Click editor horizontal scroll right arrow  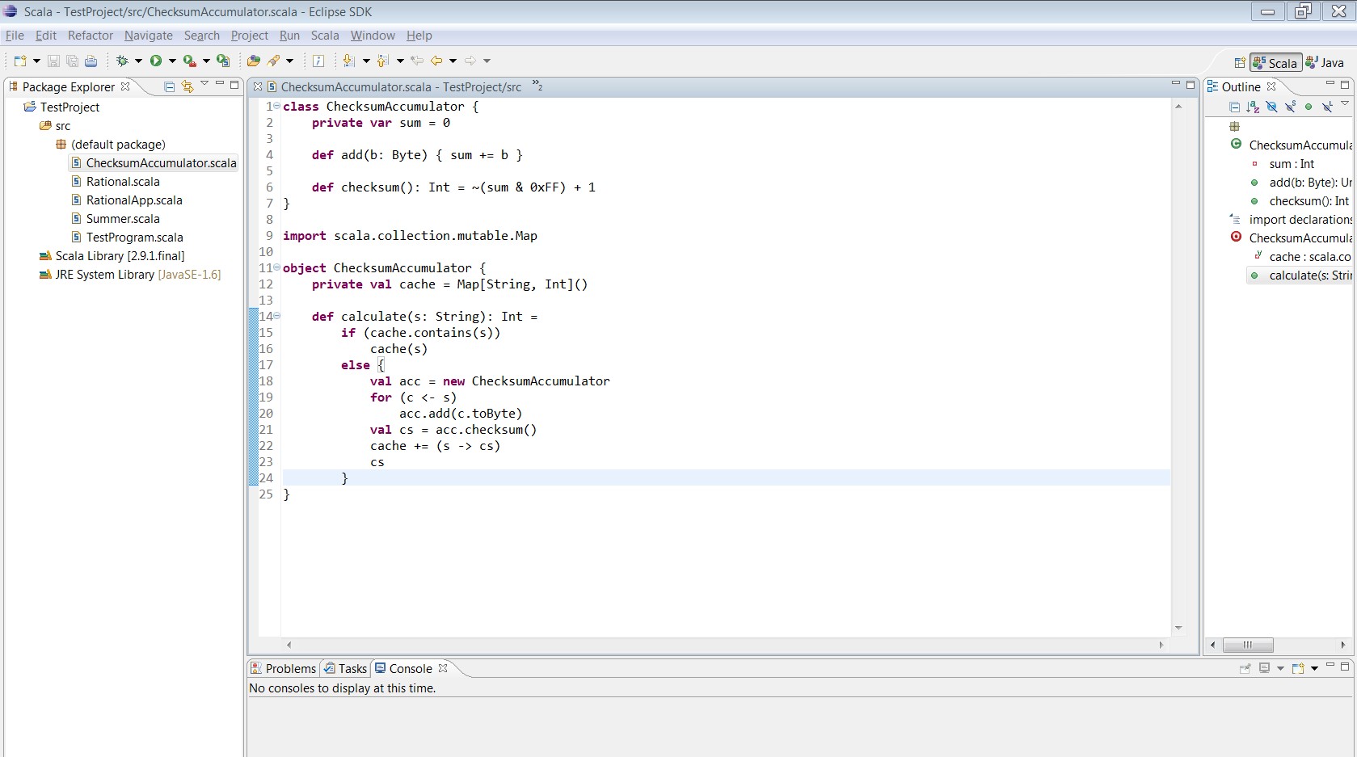click(x=1161, y=645)
